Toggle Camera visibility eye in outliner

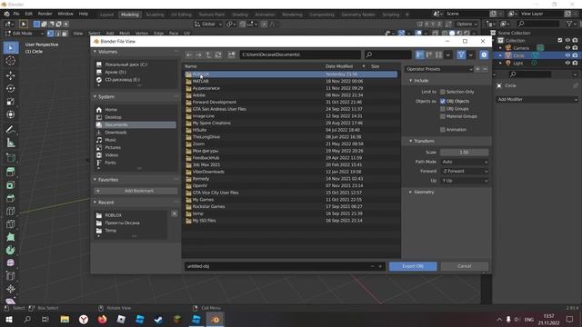567,48
